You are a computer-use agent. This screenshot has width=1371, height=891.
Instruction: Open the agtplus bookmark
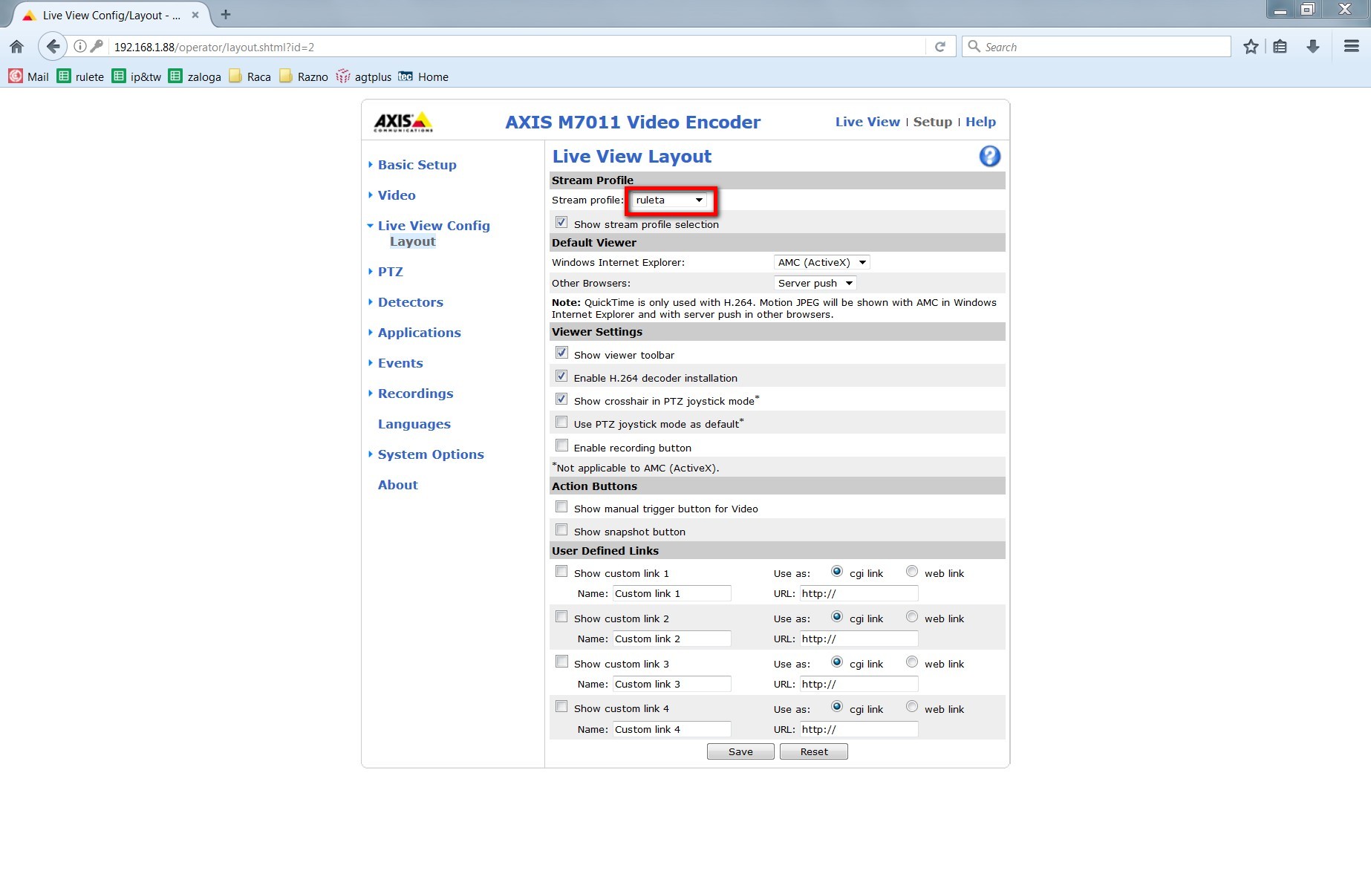[363, 76]
